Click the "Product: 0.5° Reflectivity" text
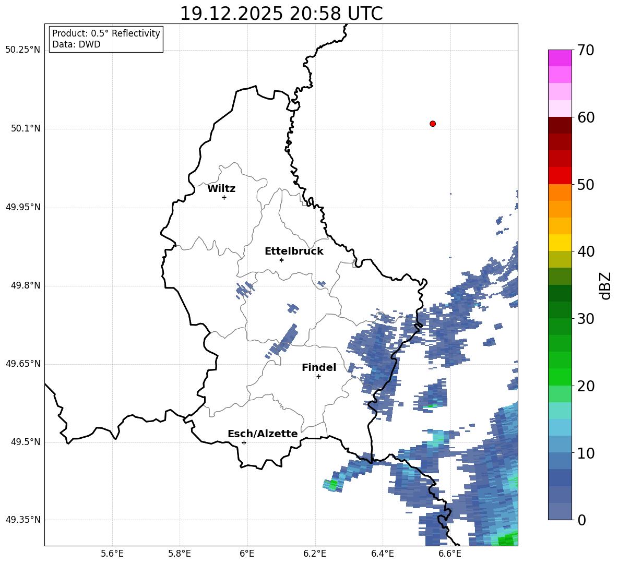The image size is (618, 564). [x=106, y=33]
